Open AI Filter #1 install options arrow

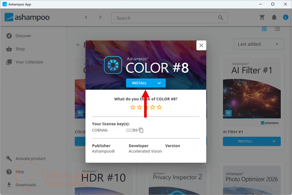(274, 141)
